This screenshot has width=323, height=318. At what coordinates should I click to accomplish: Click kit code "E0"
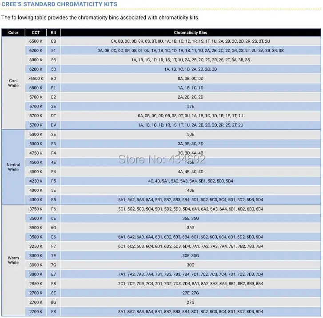(53, 79)
